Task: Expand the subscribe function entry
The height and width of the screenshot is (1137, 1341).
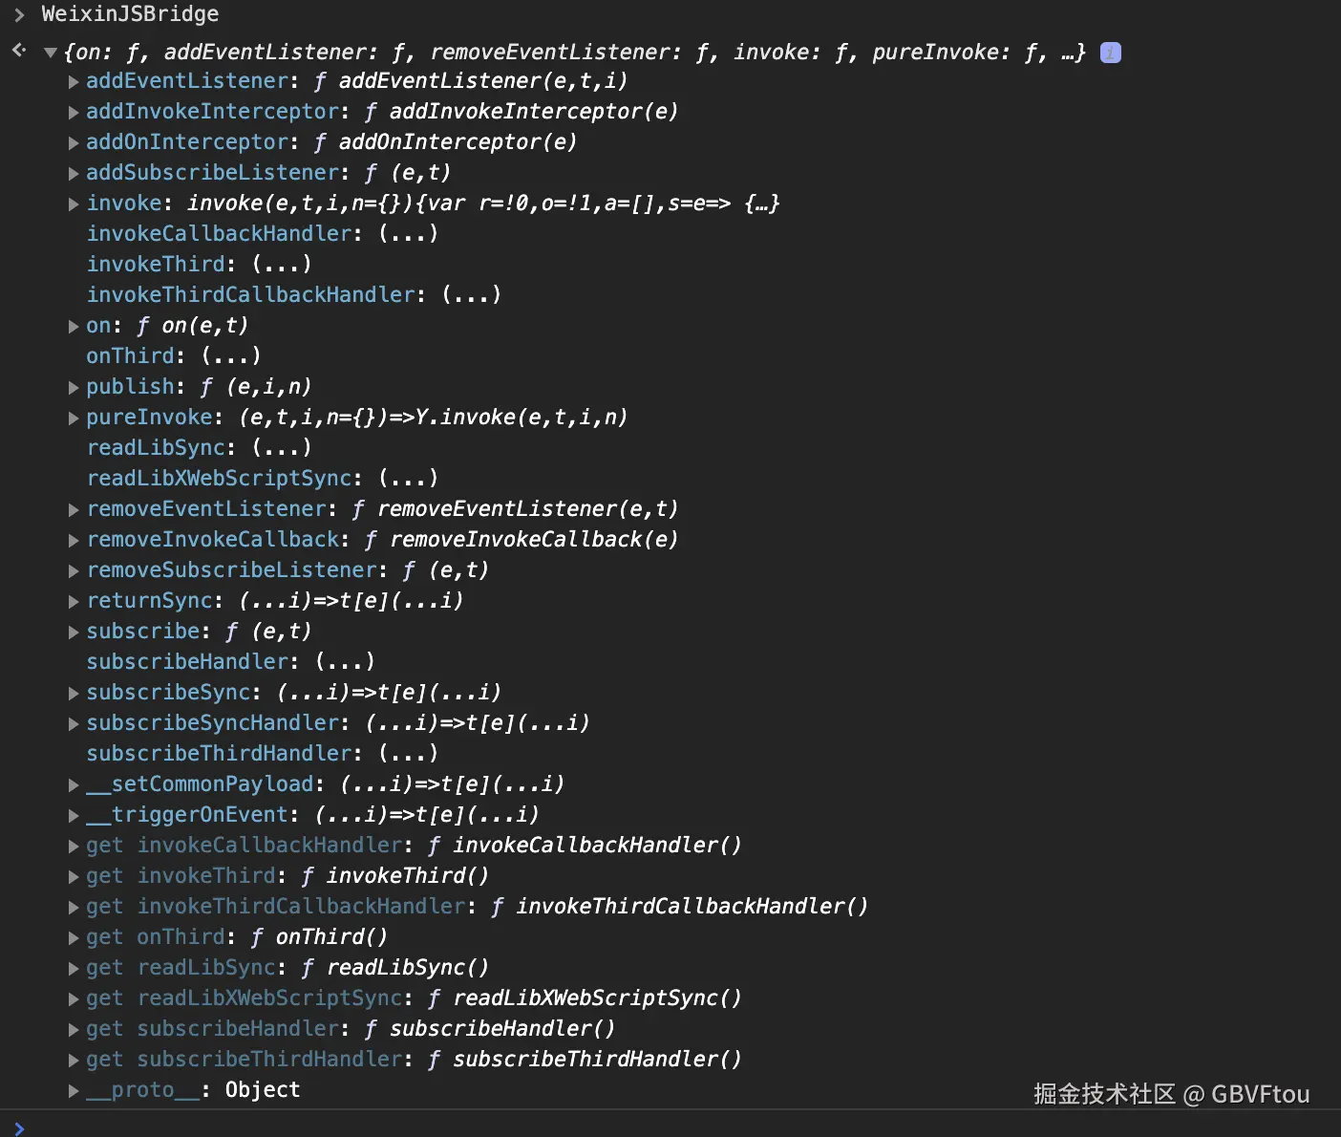Action: (74, 633)
